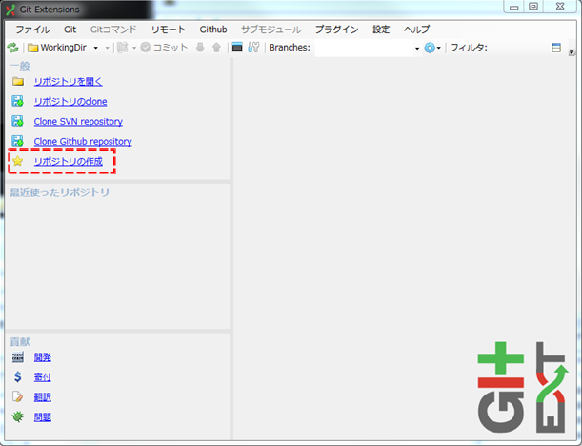The height and width of the screenshot is (446, 582).
Task: Click the star icon beside リポジトリの作成
Action: 17,161
